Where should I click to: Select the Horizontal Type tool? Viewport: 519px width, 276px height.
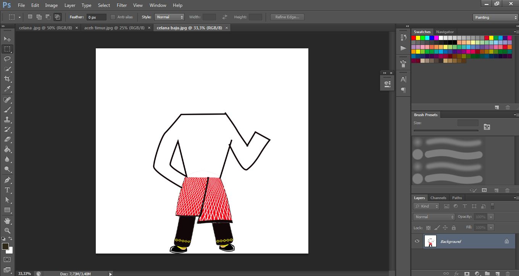click(7, 190)
